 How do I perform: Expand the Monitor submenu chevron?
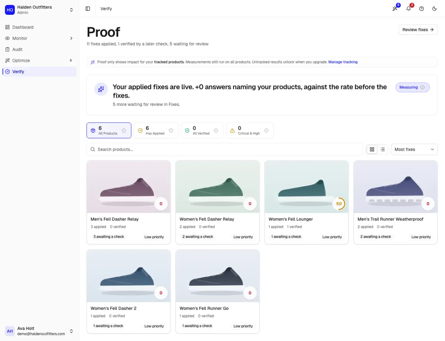pyautogui.click(x=71, y=38)
